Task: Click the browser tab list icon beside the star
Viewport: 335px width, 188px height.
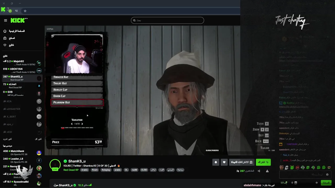Action: [x=16, y=11]
